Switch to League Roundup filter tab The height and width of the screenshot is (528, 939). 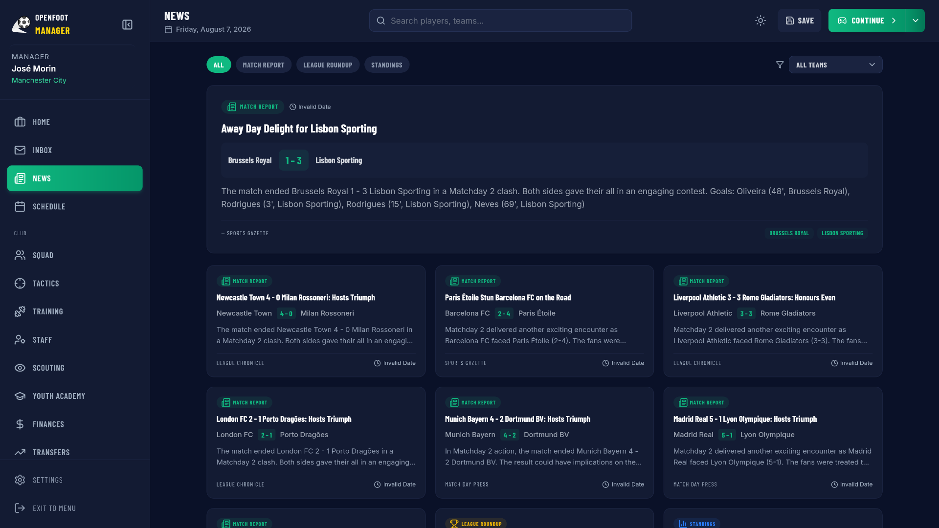(328, 65)
